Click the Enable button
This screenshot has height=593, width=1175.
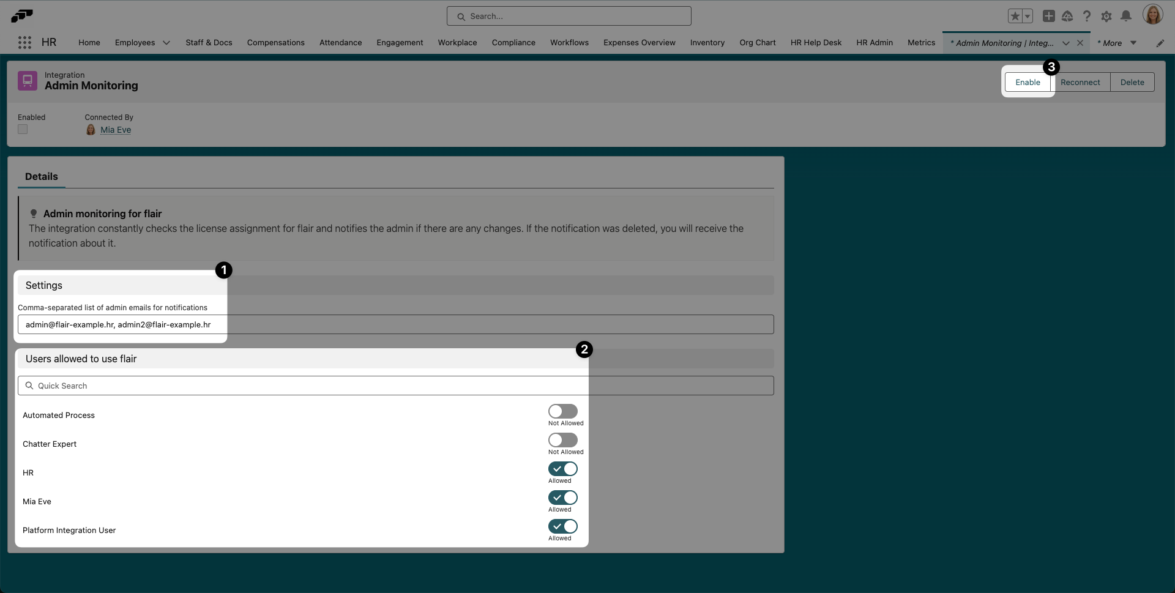tap(1028, 82)
